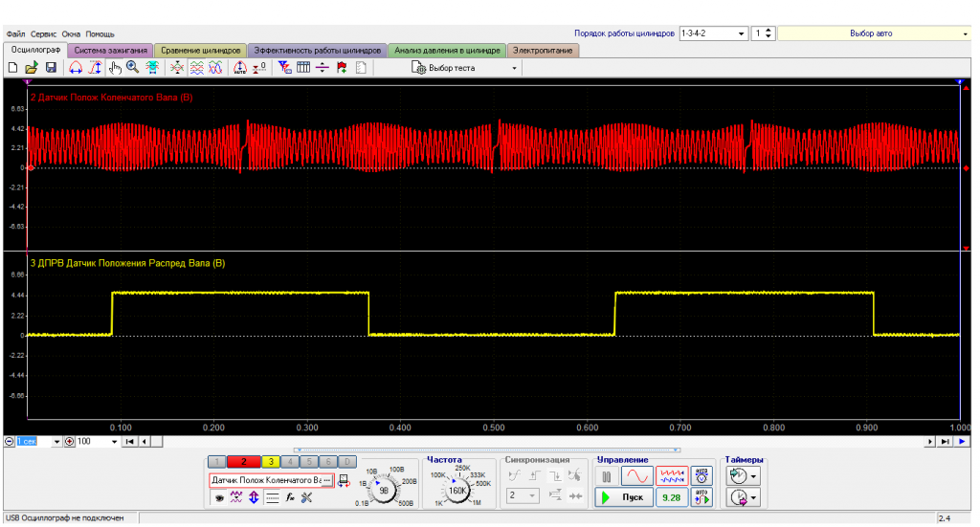Image resolution: width=980 pixels, height=527 pixels.
Task: Click the blue play arrow on the scrollbar row
Action: click(962, 442)
